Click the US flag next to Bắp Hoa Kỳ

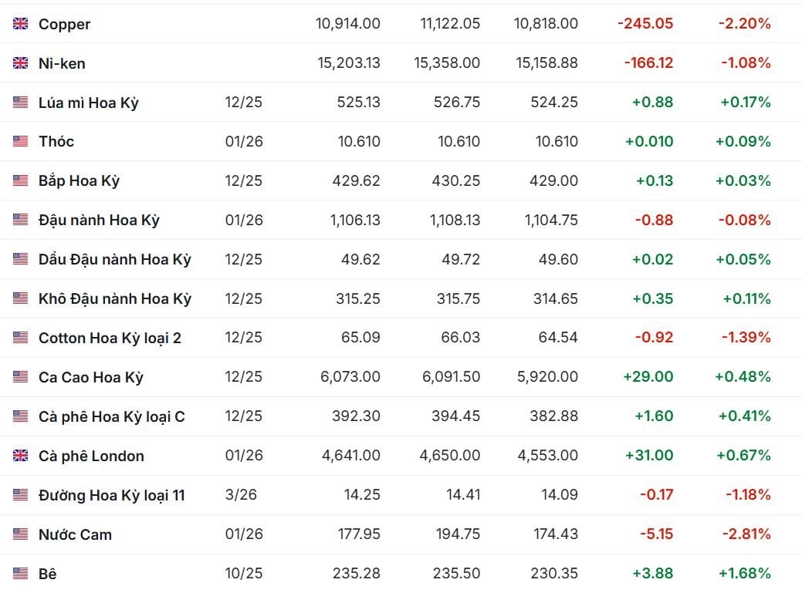click(21, 180)
